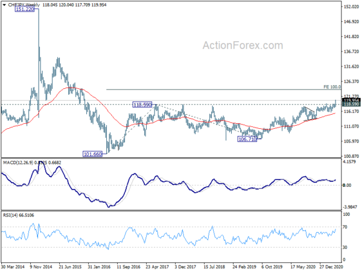Click the MACD 0.00 zero line label
This screenshot has width=362, height=272.
point(347,186)
